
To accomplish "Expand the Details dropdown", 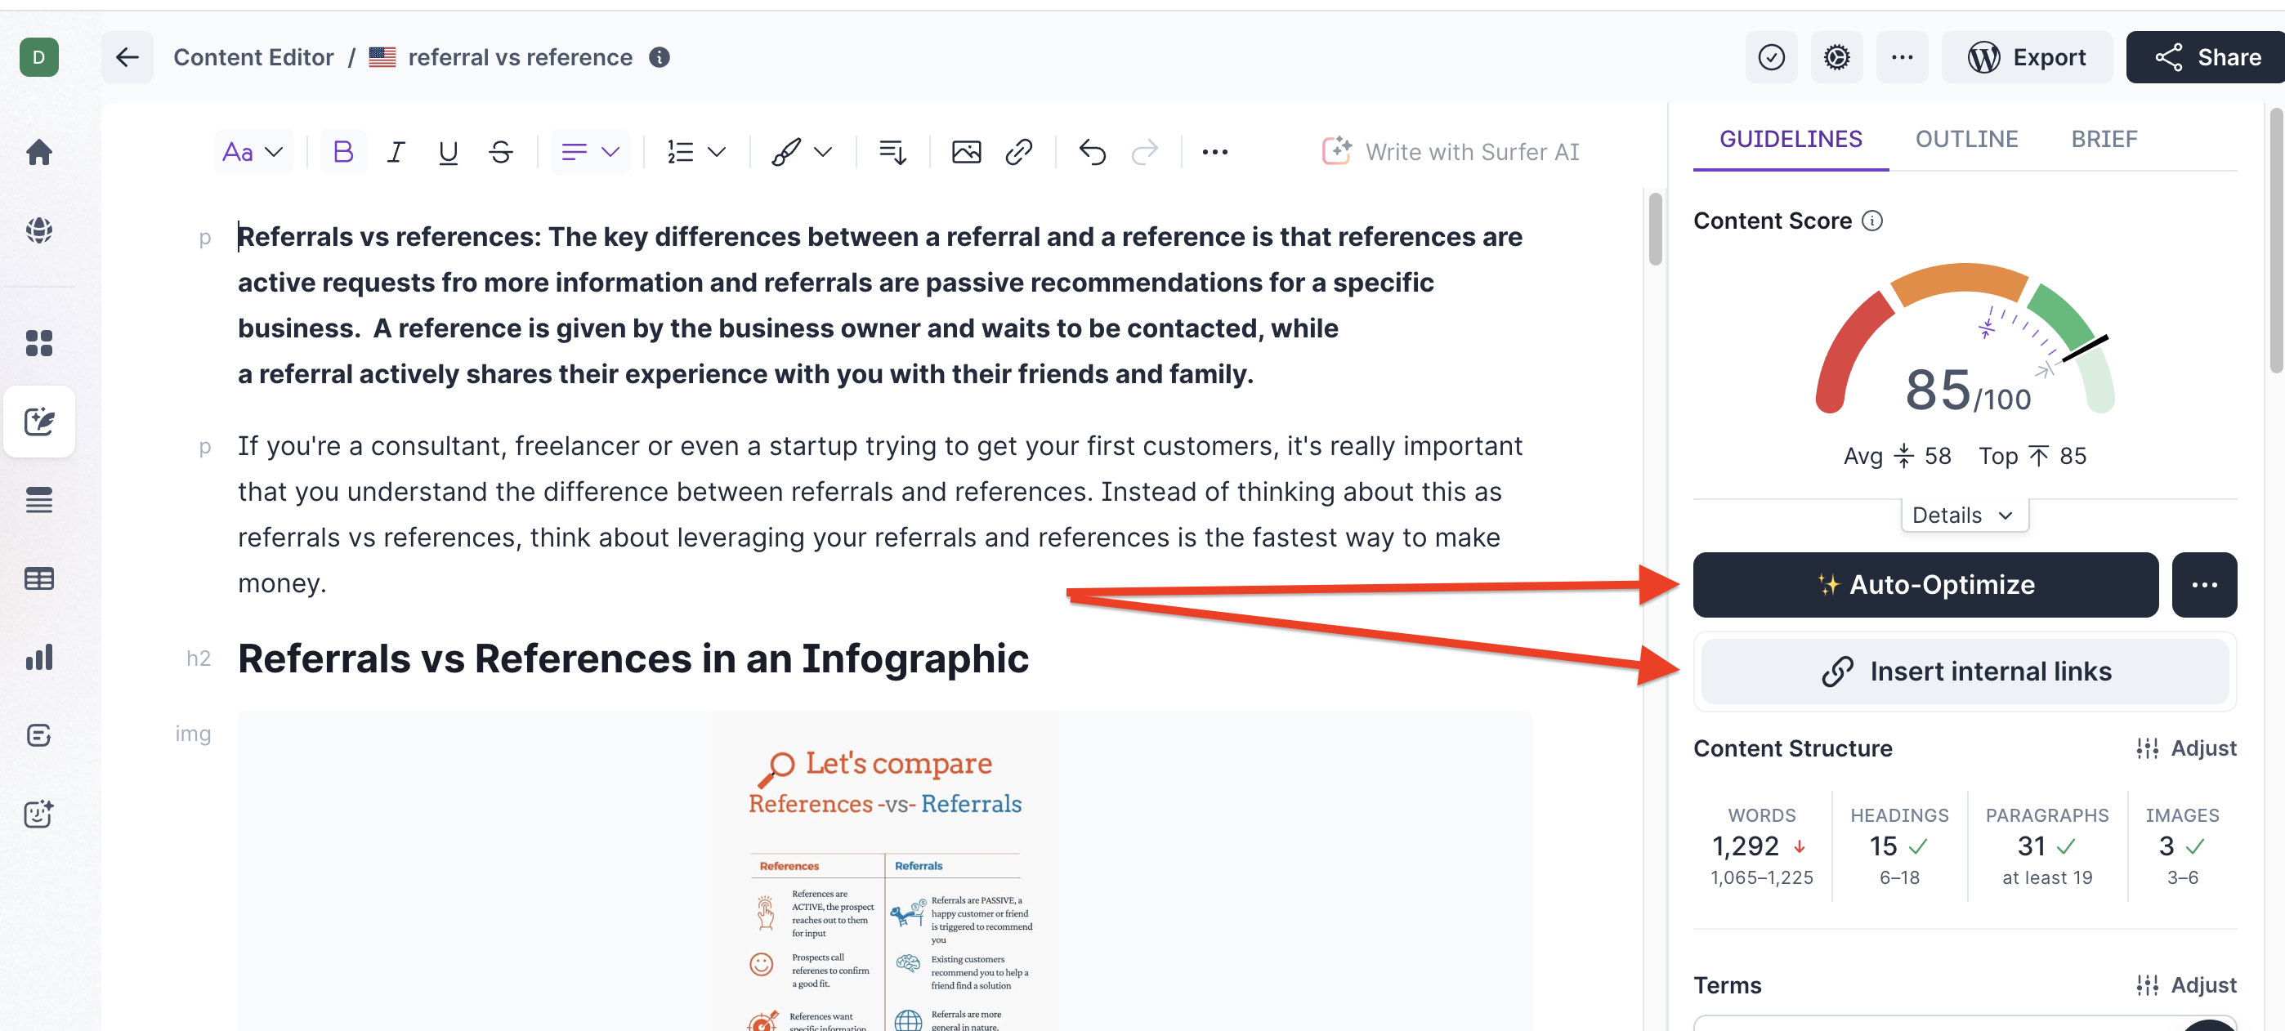I will point(1965,514).
